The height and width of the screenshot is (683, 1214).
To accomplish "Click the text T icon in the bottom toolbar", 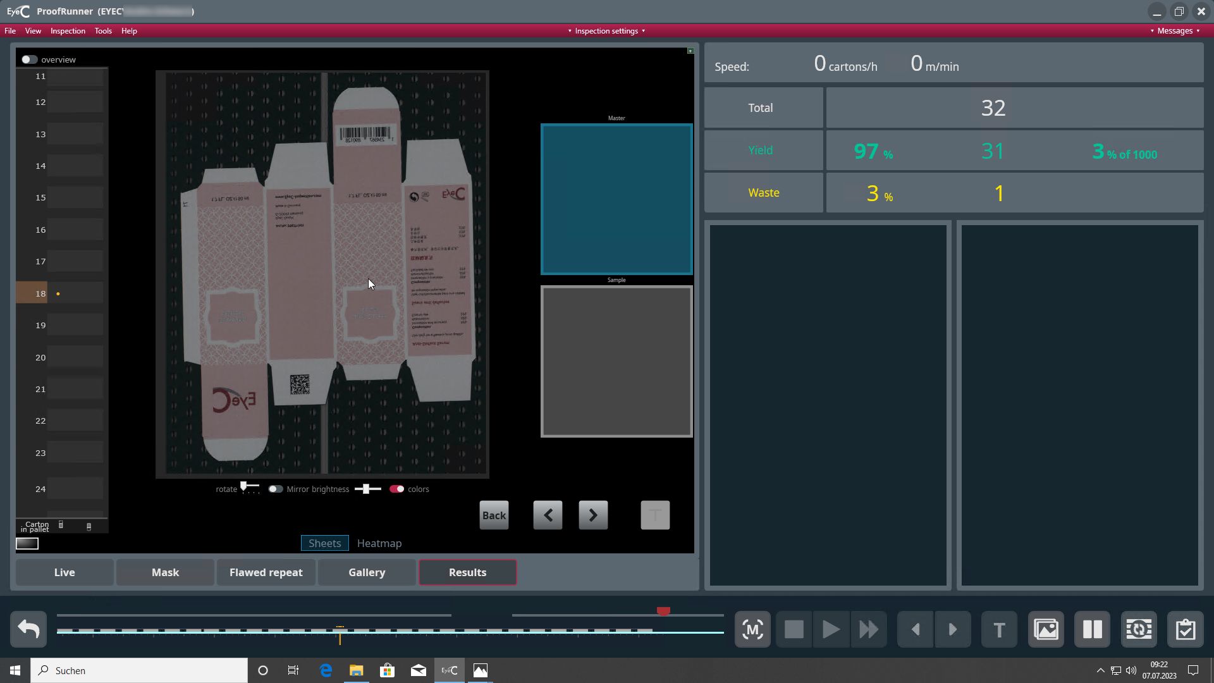I will tap(999, 629).
